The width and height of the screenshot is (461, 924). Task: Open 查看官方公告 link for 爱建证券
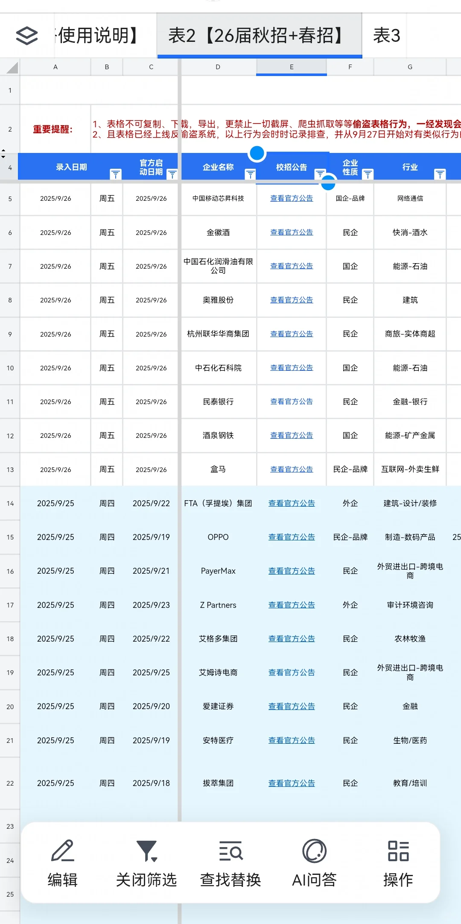[x=292, y=706]
